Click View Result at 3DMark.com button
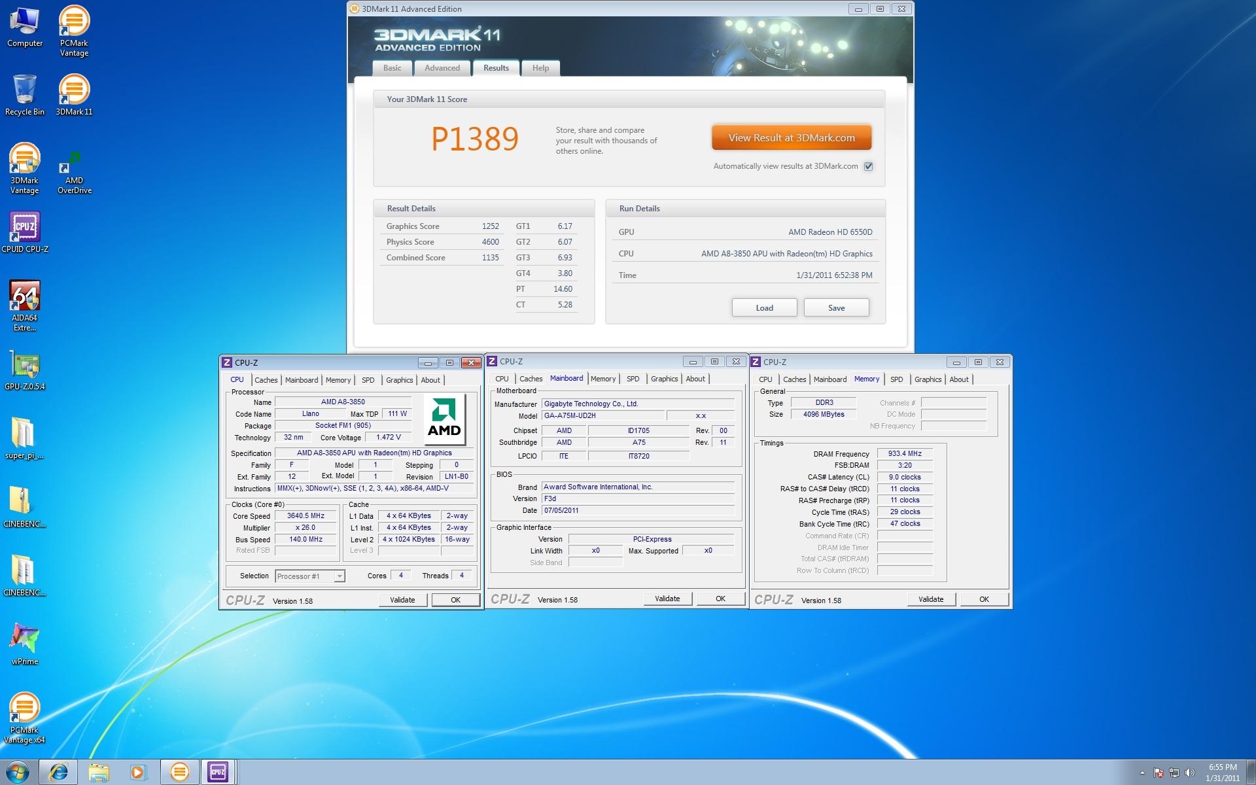Viewport: 1256px width, 785px height. pyautogui.click(x=792, y=138)
